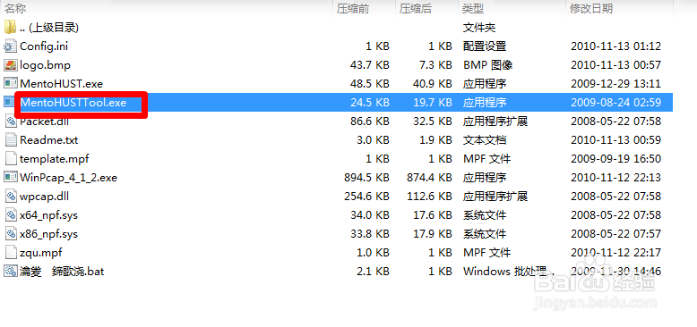Viewport: 697px width, 327px height.
Task: Click the 2009-12-29 13:11 date cell
Action: [x=615, y=83]
